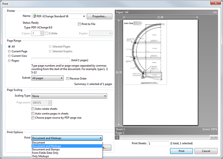
Task: Choose Document and Markups list entry
Action: (x=67, y=146)
